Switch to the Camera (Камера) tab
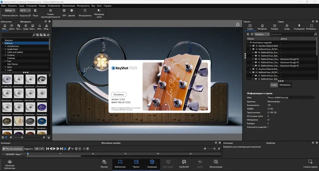 [274, 27]
